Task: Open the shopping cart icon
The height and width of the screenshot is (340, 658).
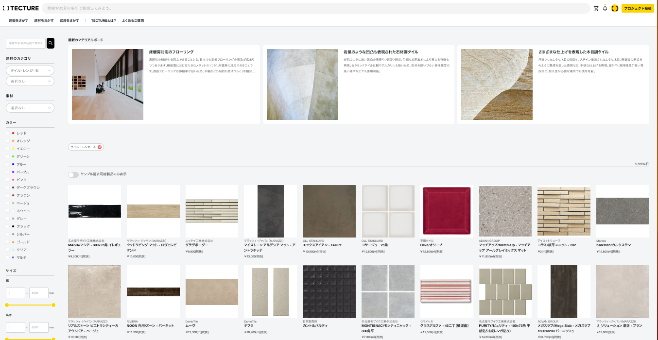Action: pyautogui.click(x=596, y=8)
